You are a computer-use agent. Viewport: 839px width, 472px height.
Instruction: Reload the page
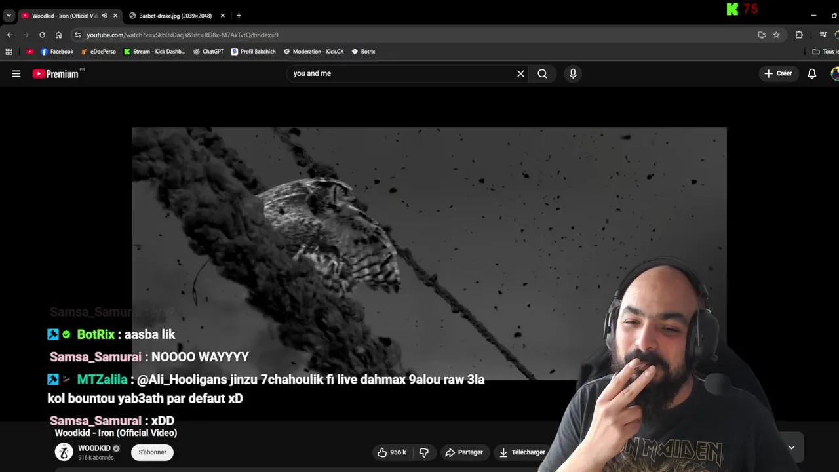[x=42, y=35]
